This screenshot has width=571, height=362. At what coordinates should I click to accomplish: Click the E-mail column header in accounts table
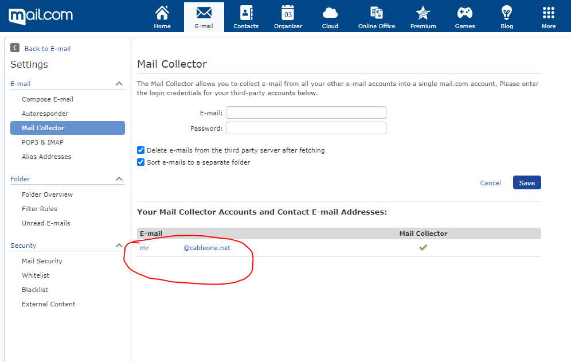pyautogui.click(x=151, y=233)
